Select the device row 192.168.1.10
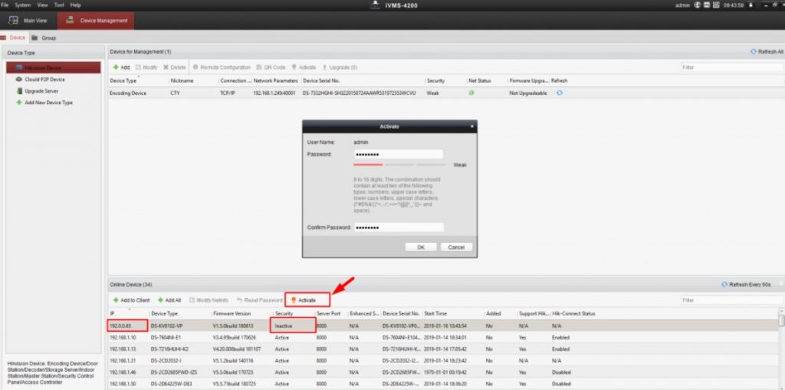Viewport: 785px width, 390px height. [x=443, y=337]
